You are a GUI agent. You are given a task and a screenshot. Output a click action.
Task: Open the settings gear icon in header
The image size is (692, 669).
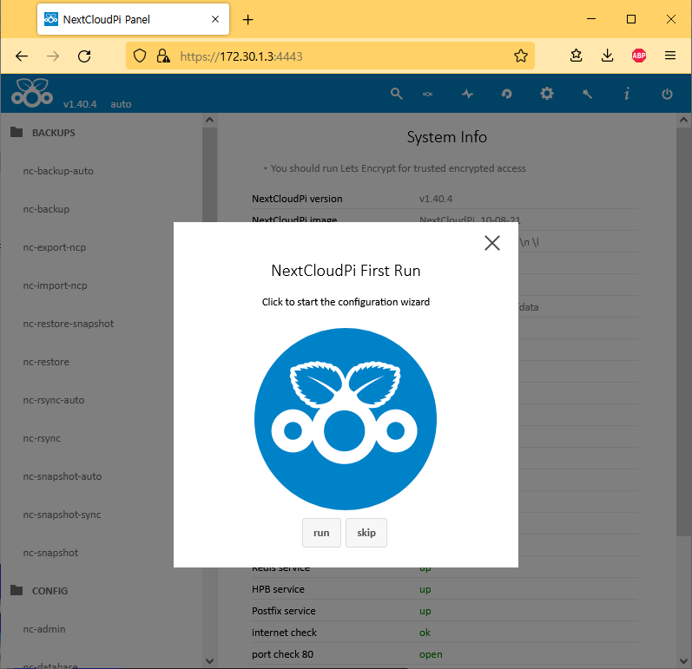pos(547,94)
